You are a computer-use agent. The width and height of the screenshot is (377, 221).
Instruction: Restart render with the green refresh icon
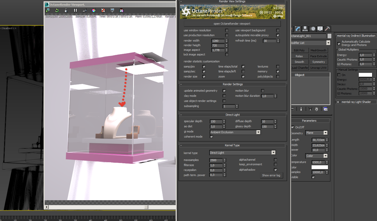(57, 10)
